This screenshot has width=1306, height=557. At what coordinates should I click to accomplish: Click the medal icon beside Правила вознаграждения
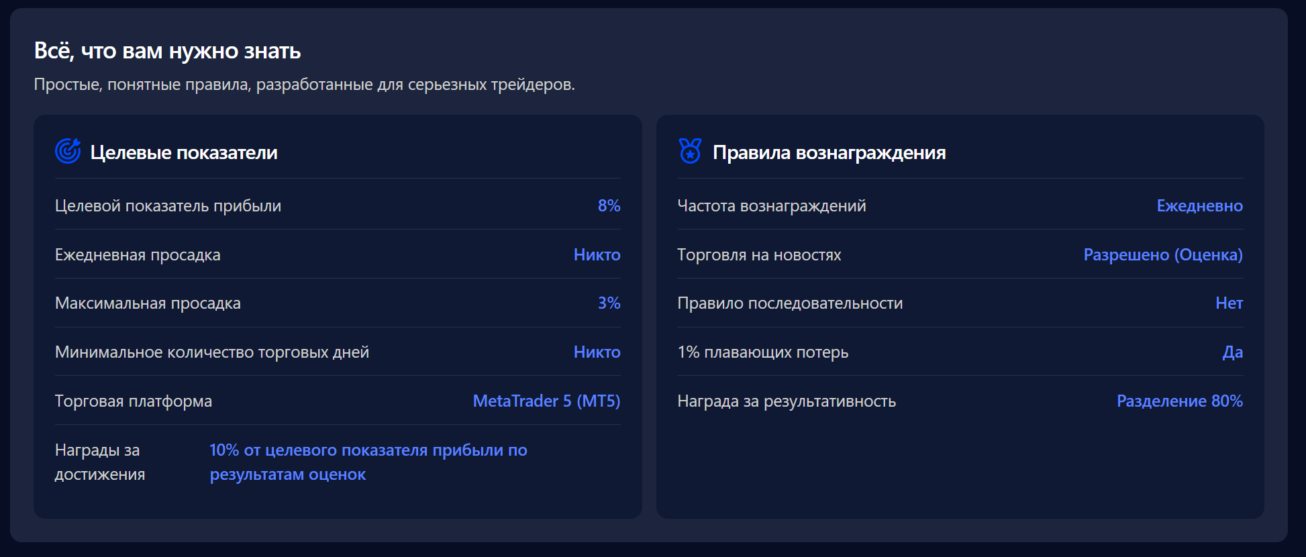[x=690, y=151]
